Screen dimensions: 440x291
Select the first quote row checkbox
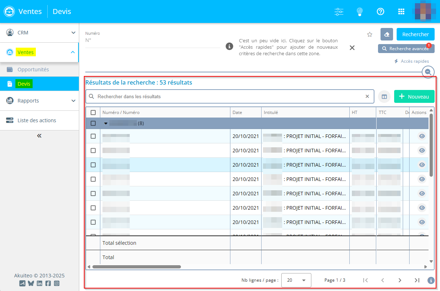click(x=93, y=136)
